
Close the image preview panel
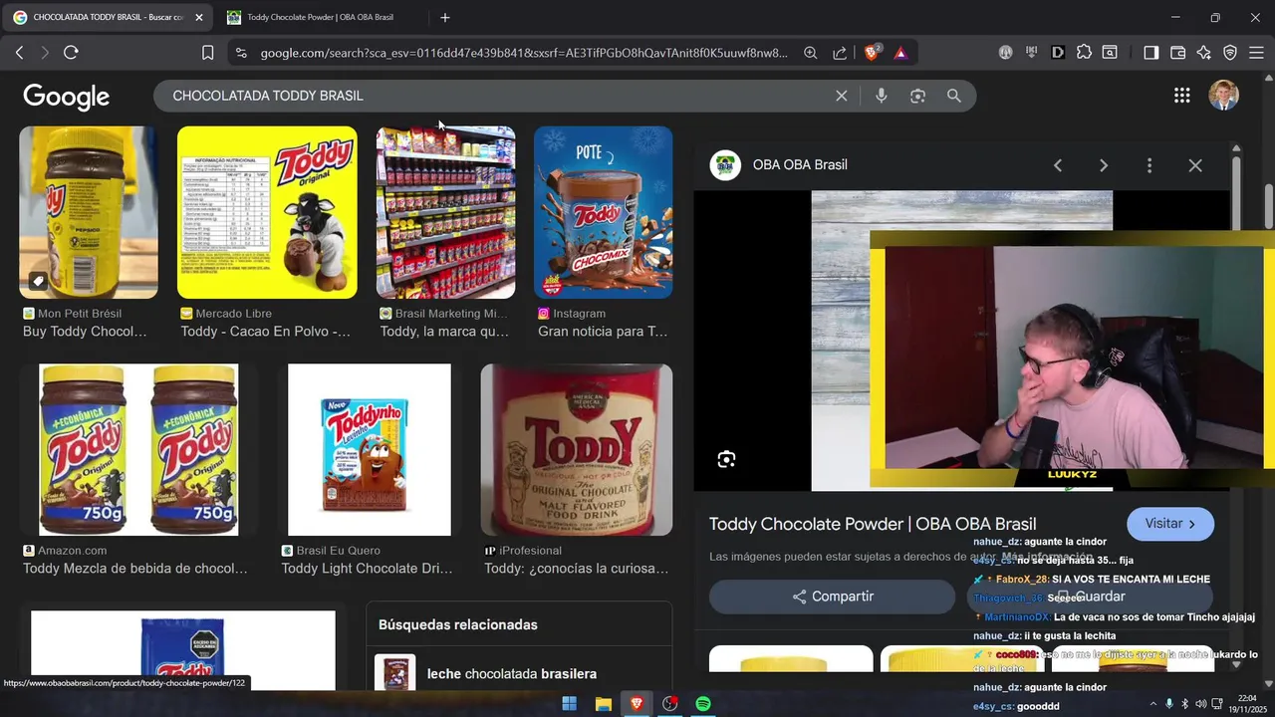pos(1195,165)
